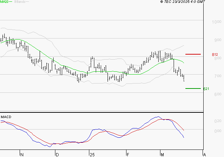The height and width of the screenshot is (157, 224).
Task: Click the M month axis marker
Action: tap(162, 155)
